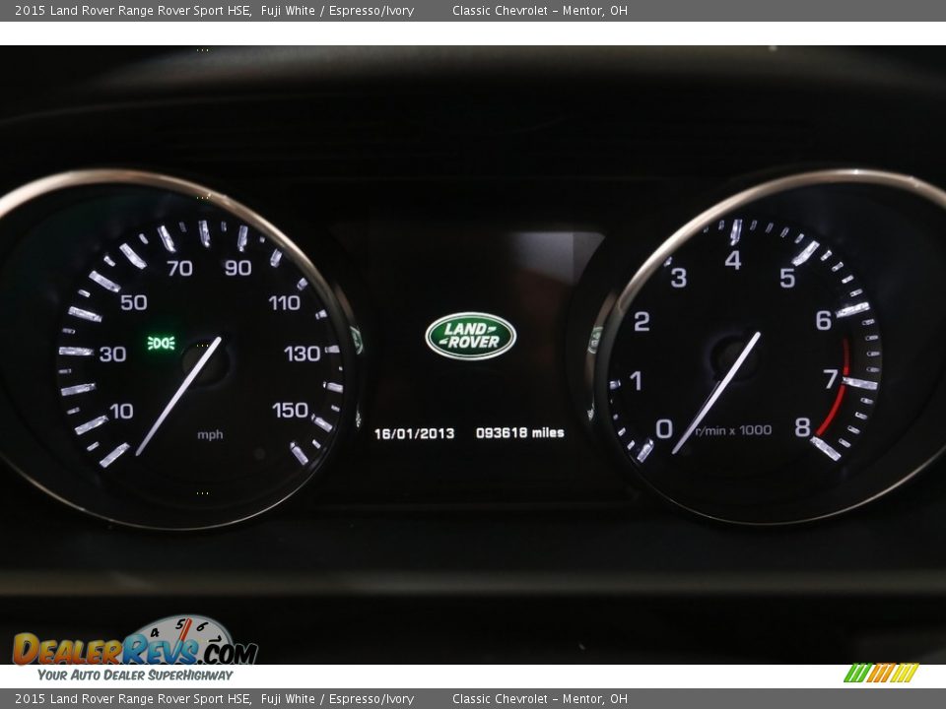Image resolution: width=946 pixels, height=709 pixels.
Task: Click the number 4 on tachometer
Action: tap(733, 260)
